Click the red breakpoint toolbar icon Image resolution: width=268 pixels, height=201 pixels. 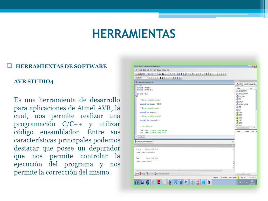tap(210, 74)
